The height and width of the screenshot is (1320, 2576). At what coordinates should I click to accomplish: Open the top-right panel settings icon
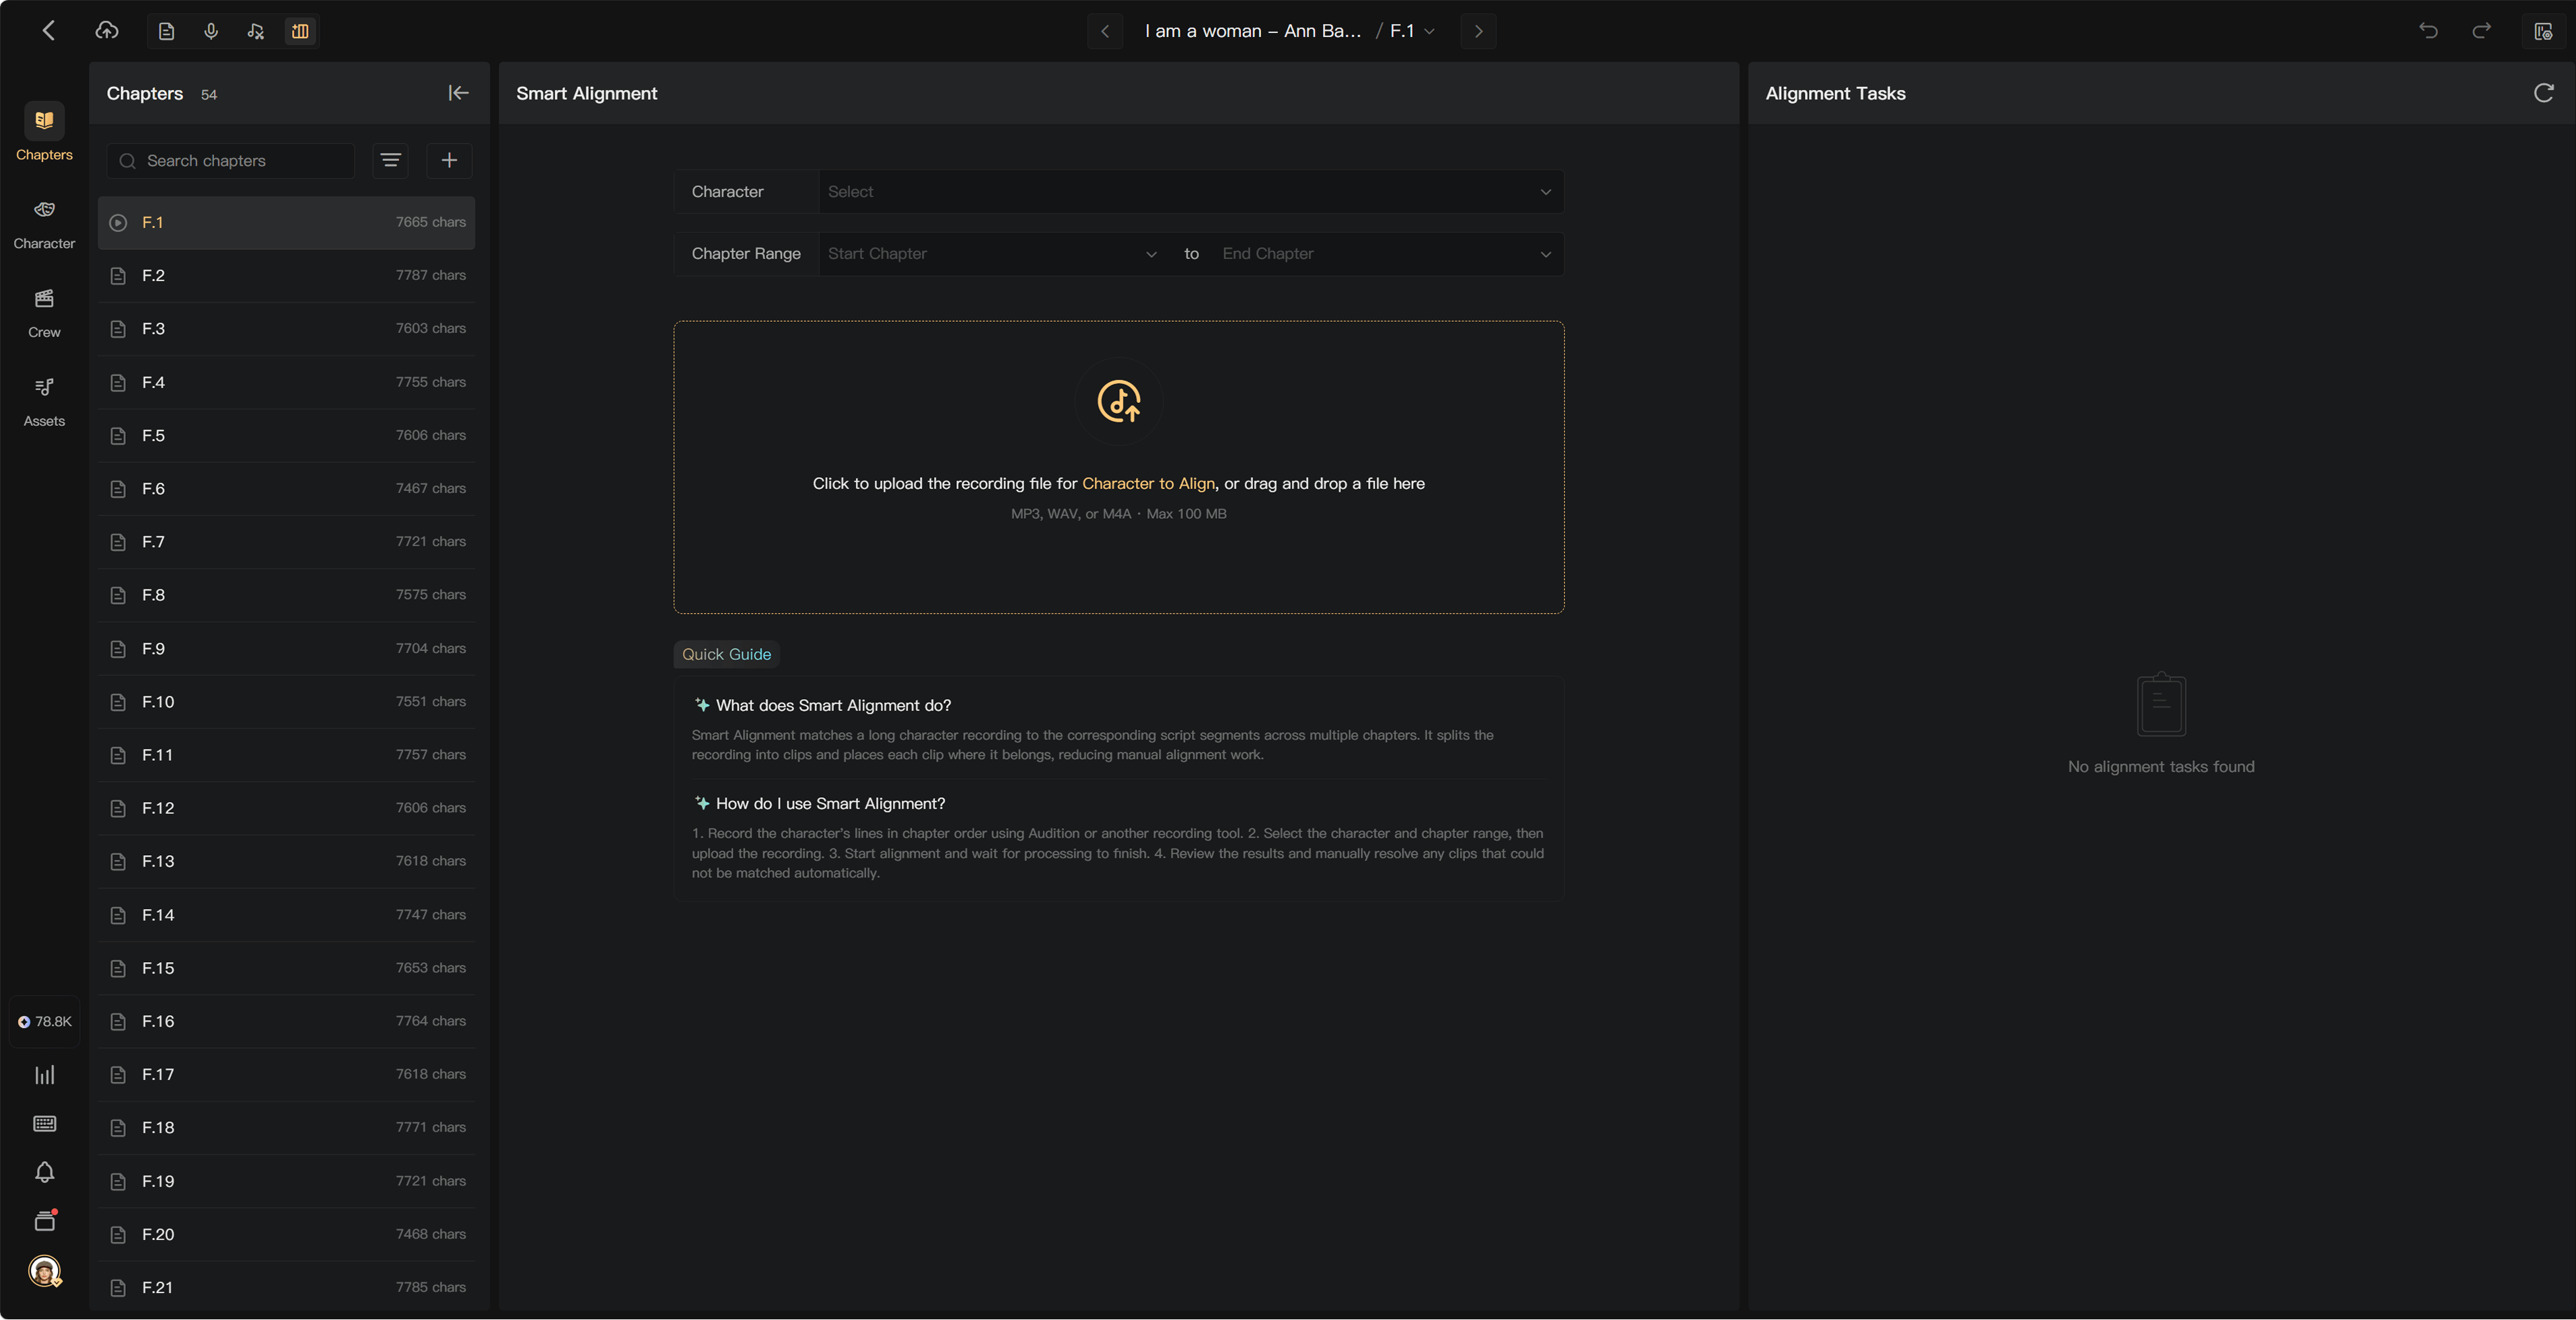click(2543, 31)
